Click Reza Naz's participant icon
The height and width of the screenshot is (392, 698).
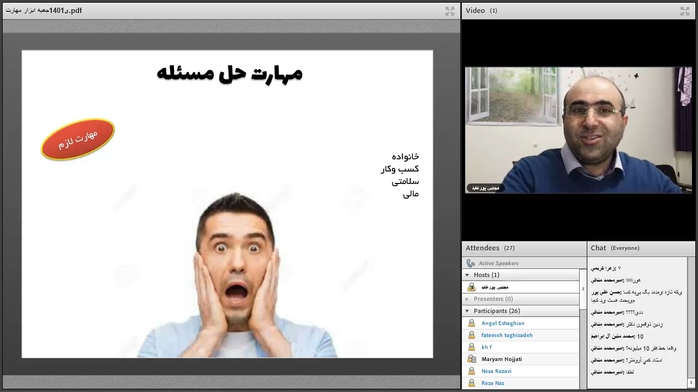[472, 383]
